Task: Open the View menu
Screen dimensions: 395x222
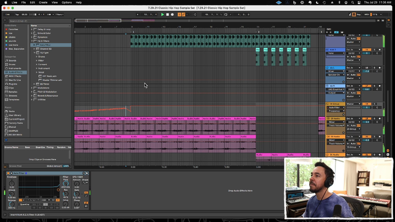Action: (x=55, y=2)
